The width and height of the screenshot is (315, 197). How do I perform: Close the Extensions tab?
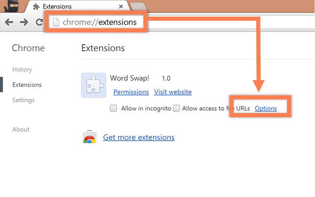[x=121, y=6]
